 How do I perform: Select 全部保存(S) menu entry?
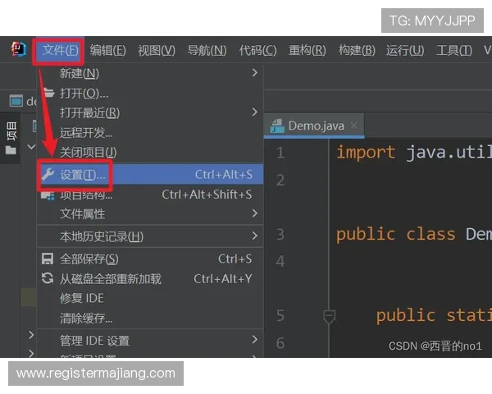point(150,259)
